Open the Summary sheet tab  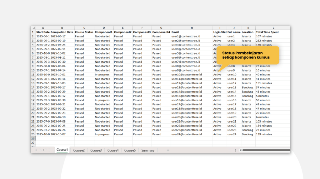point(148,150)
